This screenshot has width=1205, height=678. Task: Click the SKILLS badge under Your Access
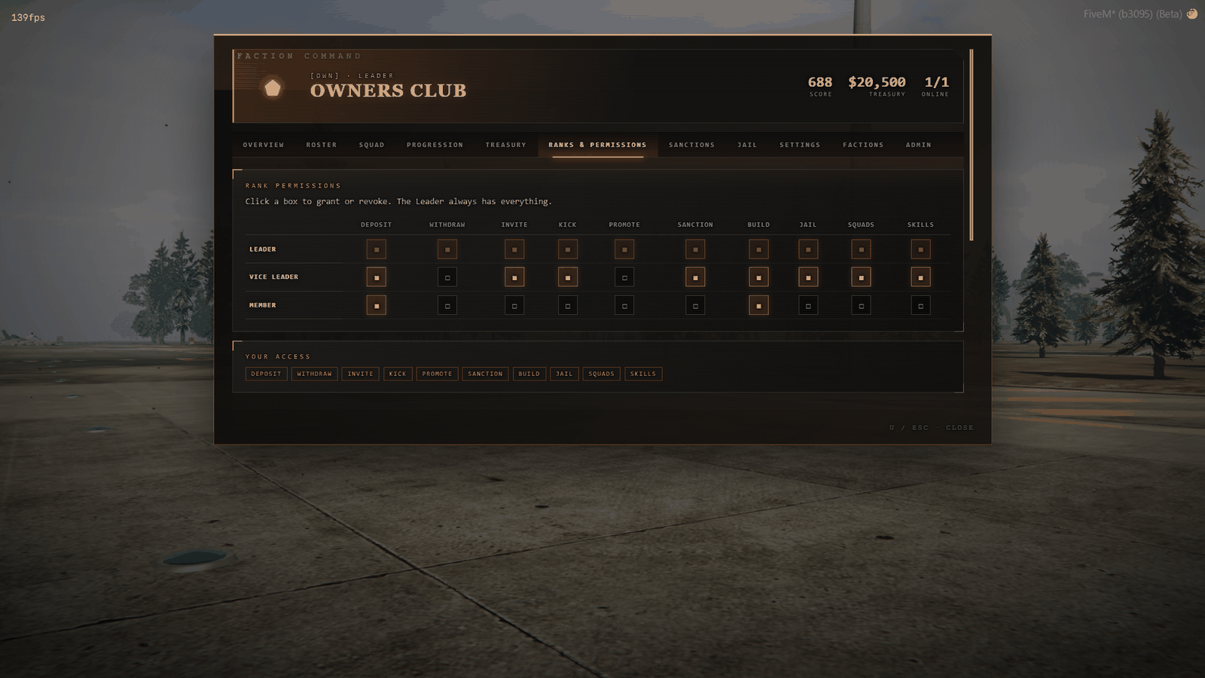coord(643,374)
